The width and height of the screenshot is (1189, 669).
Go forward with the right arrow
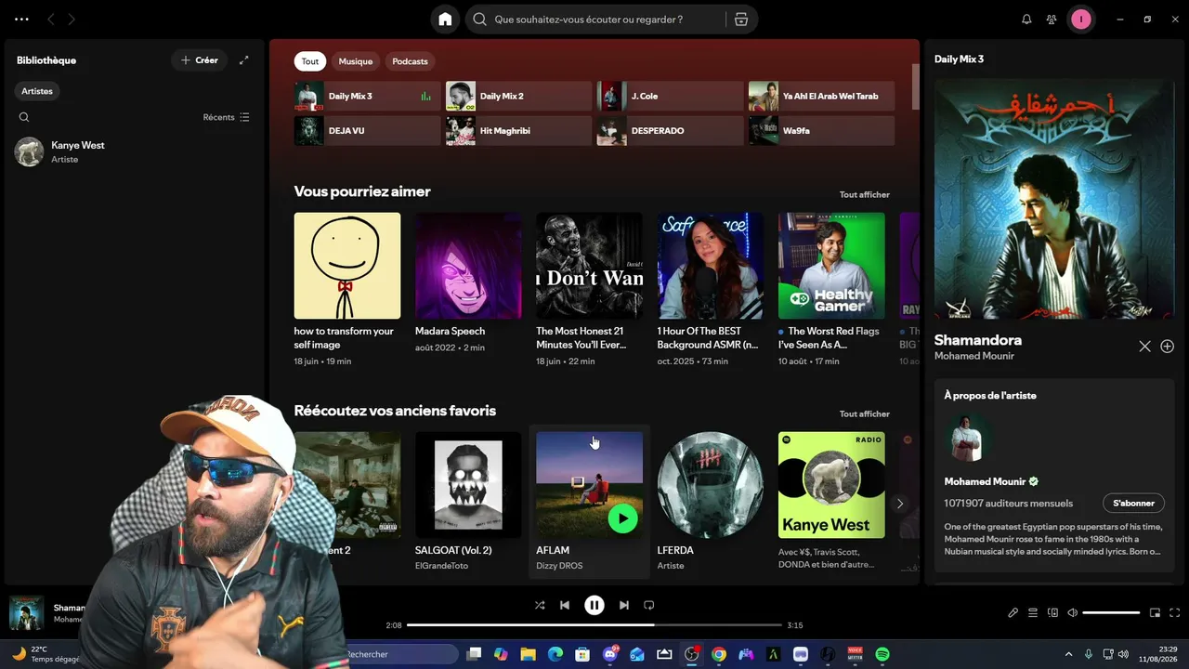pyautogui.click(x=72, y=20)
